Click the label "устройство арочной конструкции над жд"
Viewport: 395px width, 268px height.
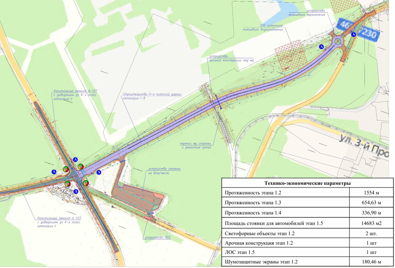point(231,58)
